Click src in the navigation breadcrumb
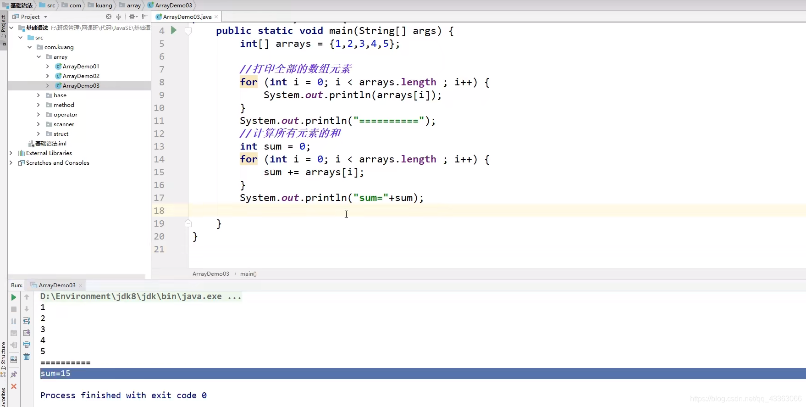Viewport: 806px width, 407px height. [47, 5]
